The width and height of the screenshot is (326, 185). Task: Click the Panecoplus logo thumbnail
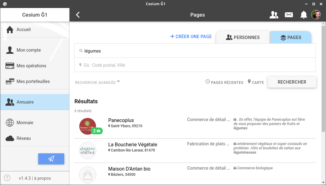click(x=88, y=126)
